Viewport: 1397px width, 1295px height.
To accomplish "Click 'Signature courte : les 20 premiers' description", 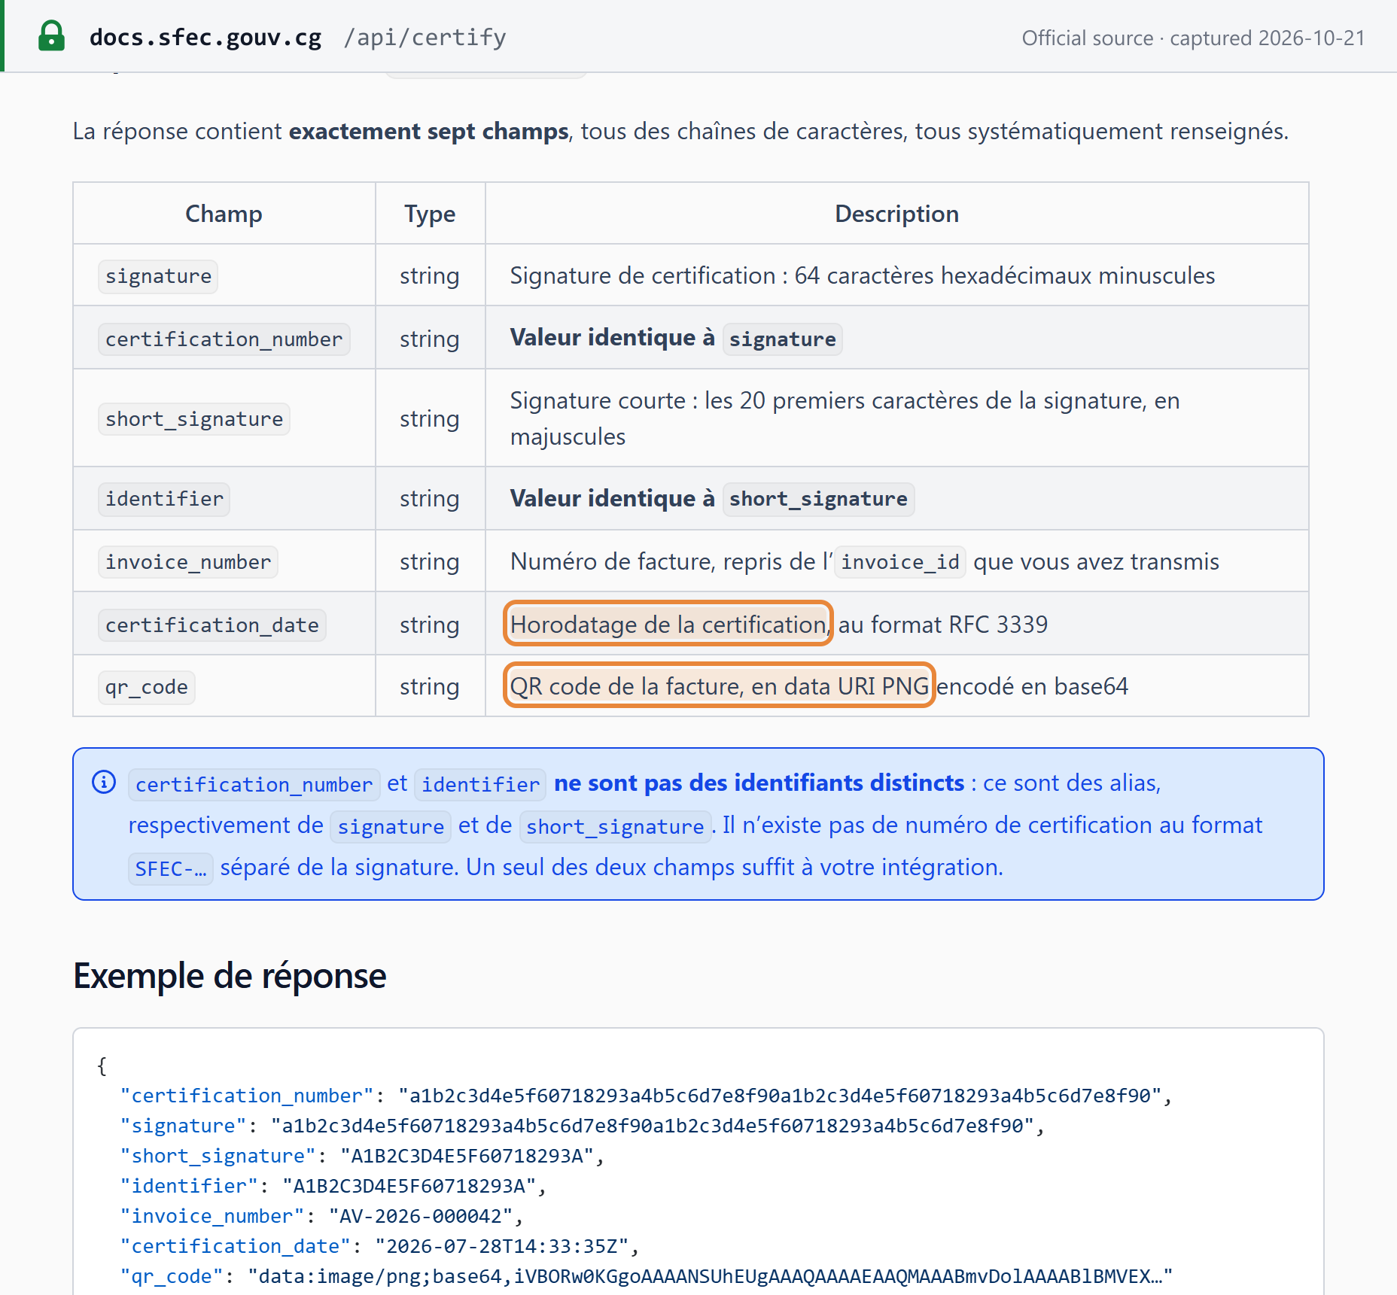I will point(845,418).
